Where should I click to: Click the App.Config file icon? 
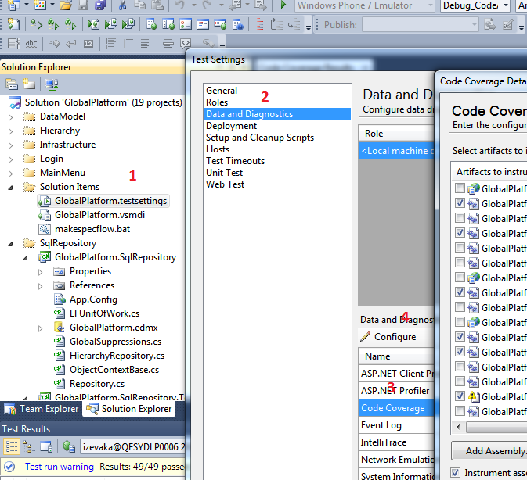click(60, 299)
